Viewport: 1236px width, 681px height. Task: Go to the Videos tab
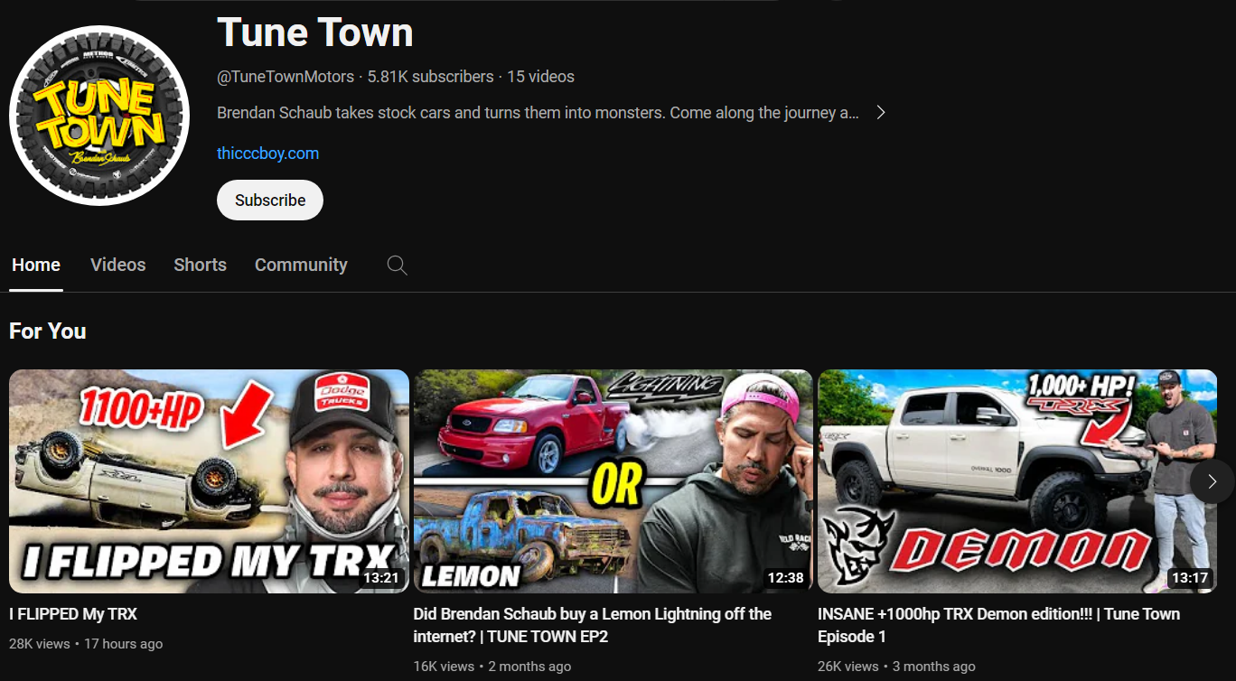click(117, 266)
